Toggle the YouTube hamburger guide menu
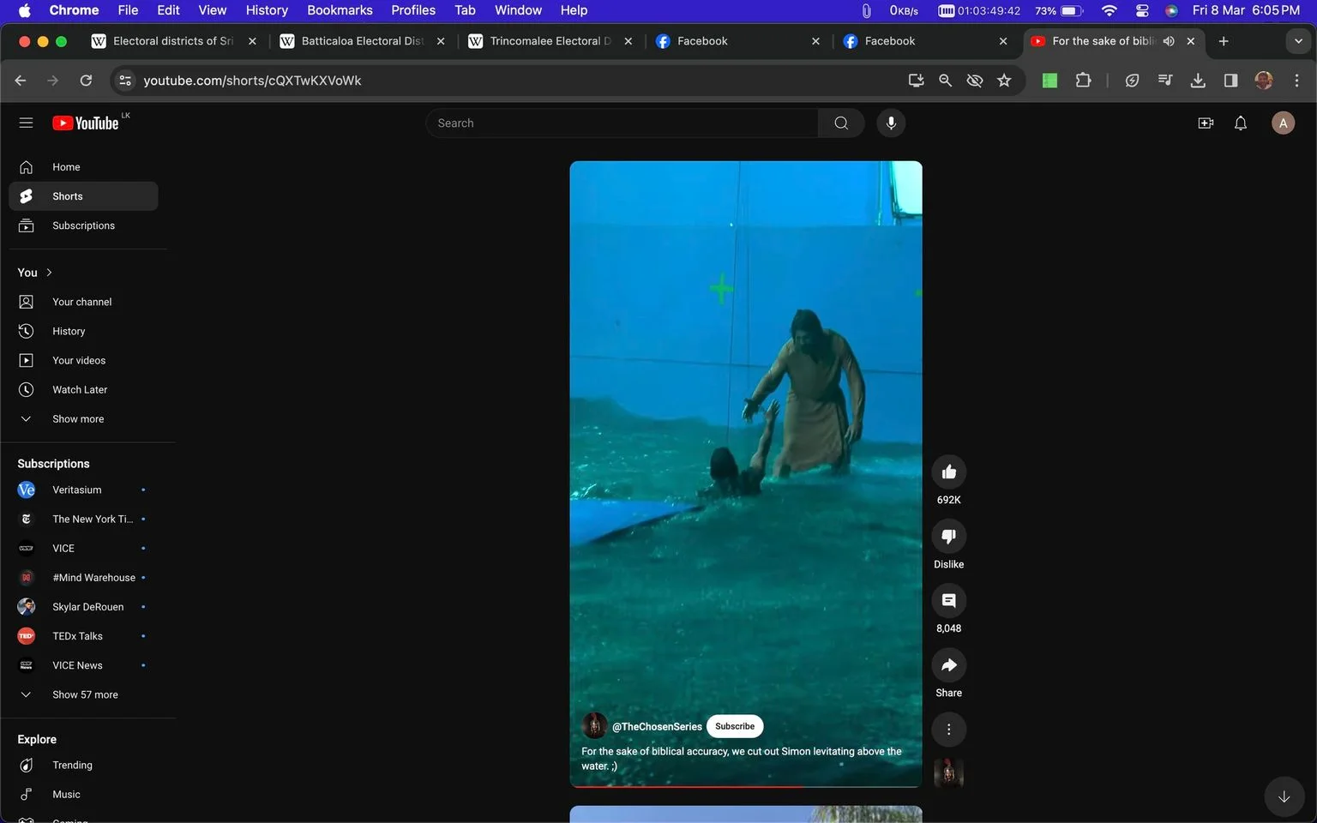 (26, 123)
